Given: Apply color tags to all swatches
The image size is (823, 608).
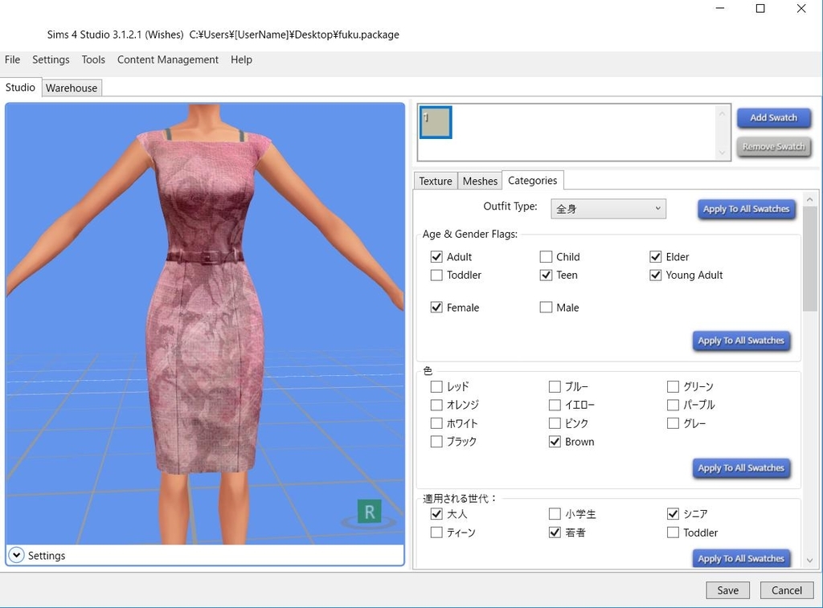Looking at the screenshot, I should tap(740, 468).
